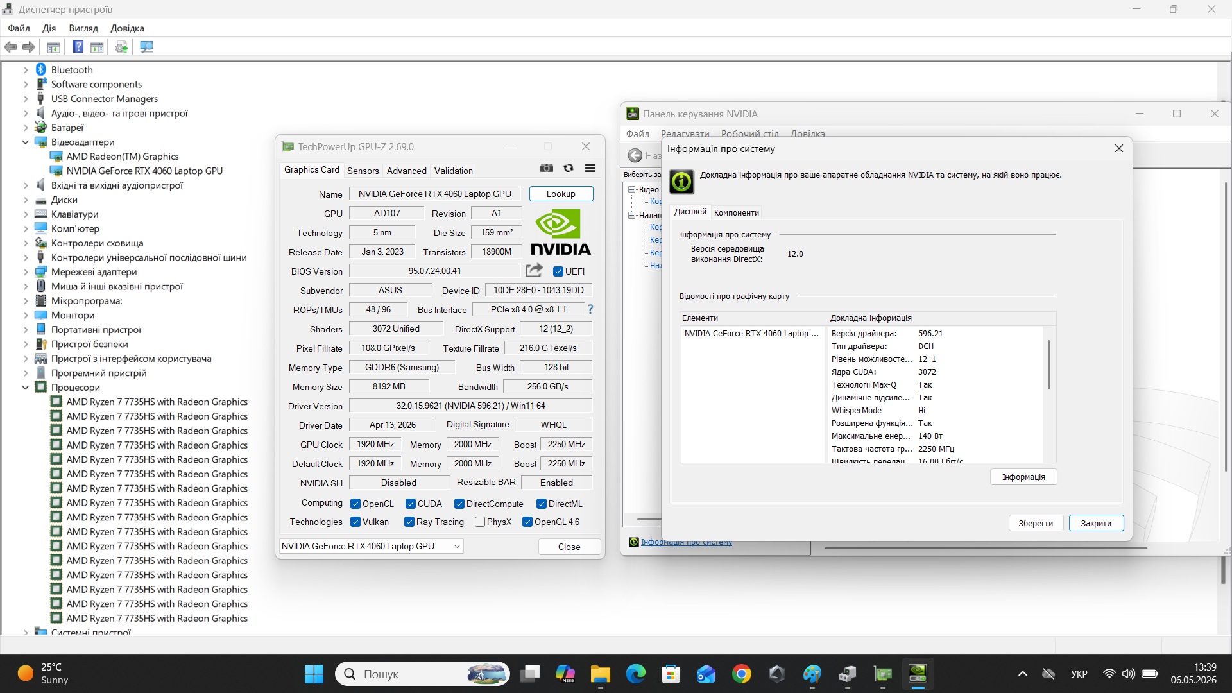Click the Lookup button in GPU-Z
Screen dimensions: 1232x693
click(x=561, y=194)
